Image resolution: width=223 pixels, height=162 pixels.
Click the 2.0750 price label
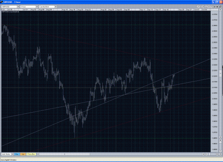coord(214,14)
